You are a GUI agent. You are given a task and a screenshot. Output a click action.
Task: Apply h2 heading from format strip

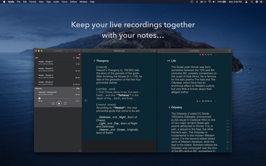pos(227,124)
